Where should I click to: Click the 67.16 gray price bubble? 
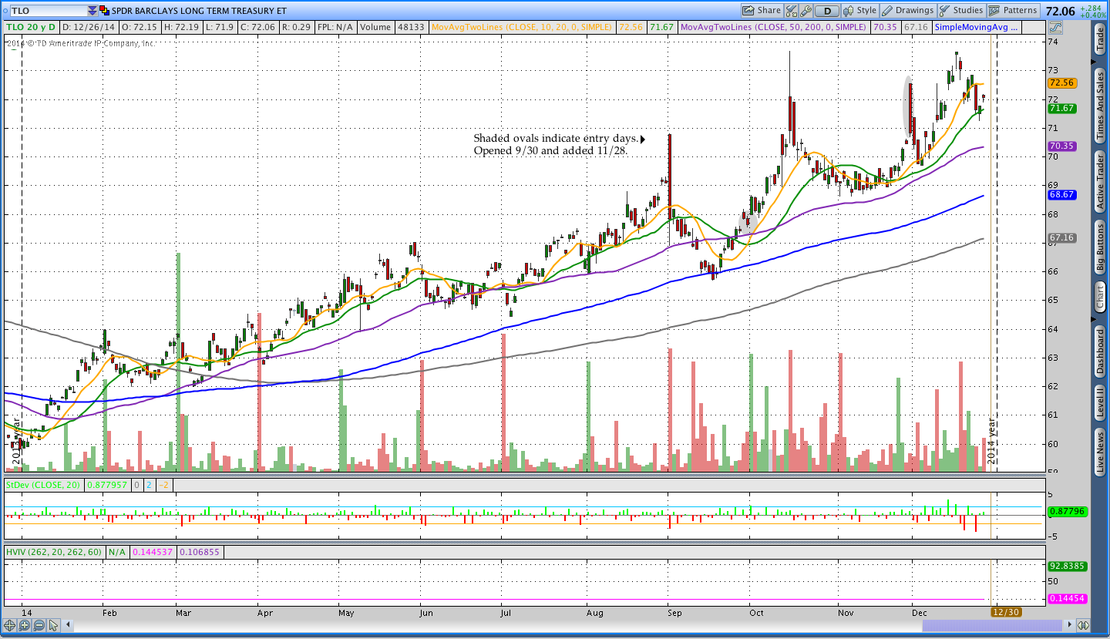click(x=1061, y=237)
